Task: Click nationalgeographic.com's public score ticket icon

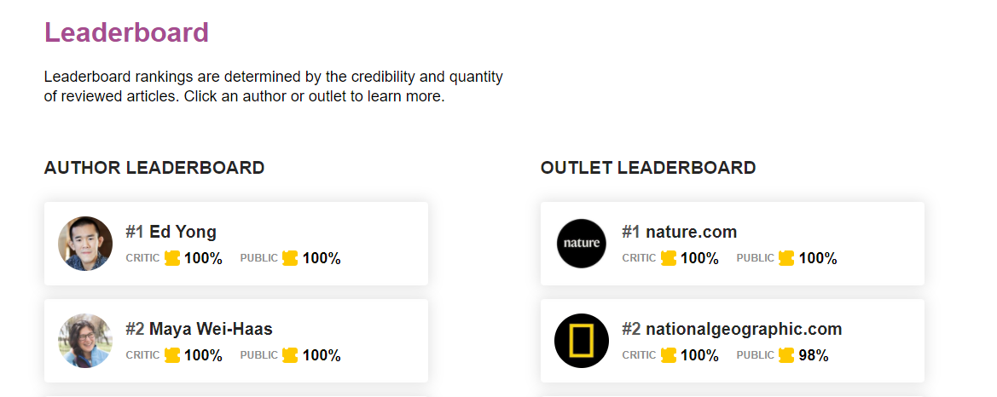Action: pos(786,355)
